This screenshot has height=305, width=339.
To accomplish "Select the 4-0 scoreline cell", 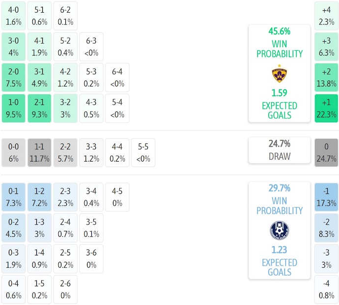I will pyautogui.click(x=14, y=16).
